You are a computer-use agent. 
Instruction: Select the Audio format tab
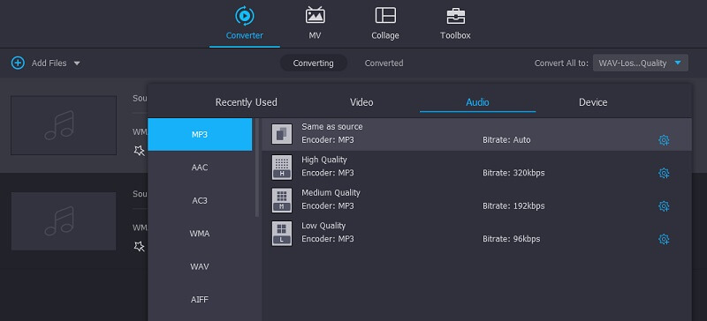477,102
